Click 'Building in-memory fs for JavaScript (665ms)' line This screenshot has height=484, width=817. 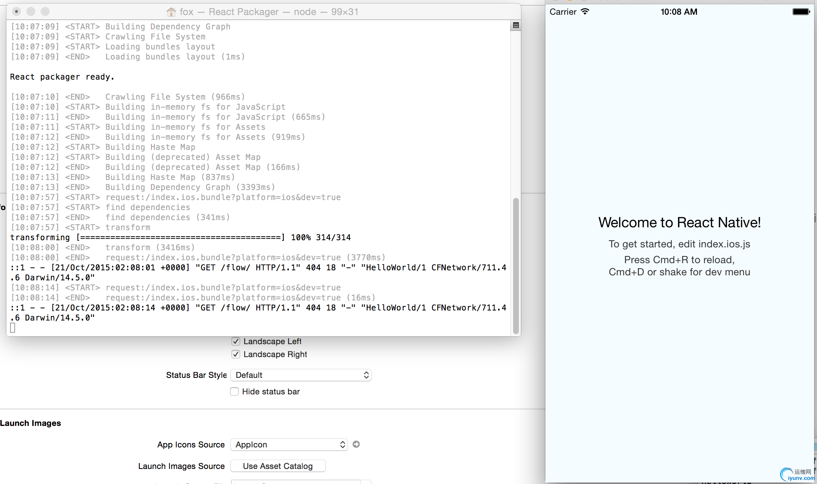(x=168, y=117)
